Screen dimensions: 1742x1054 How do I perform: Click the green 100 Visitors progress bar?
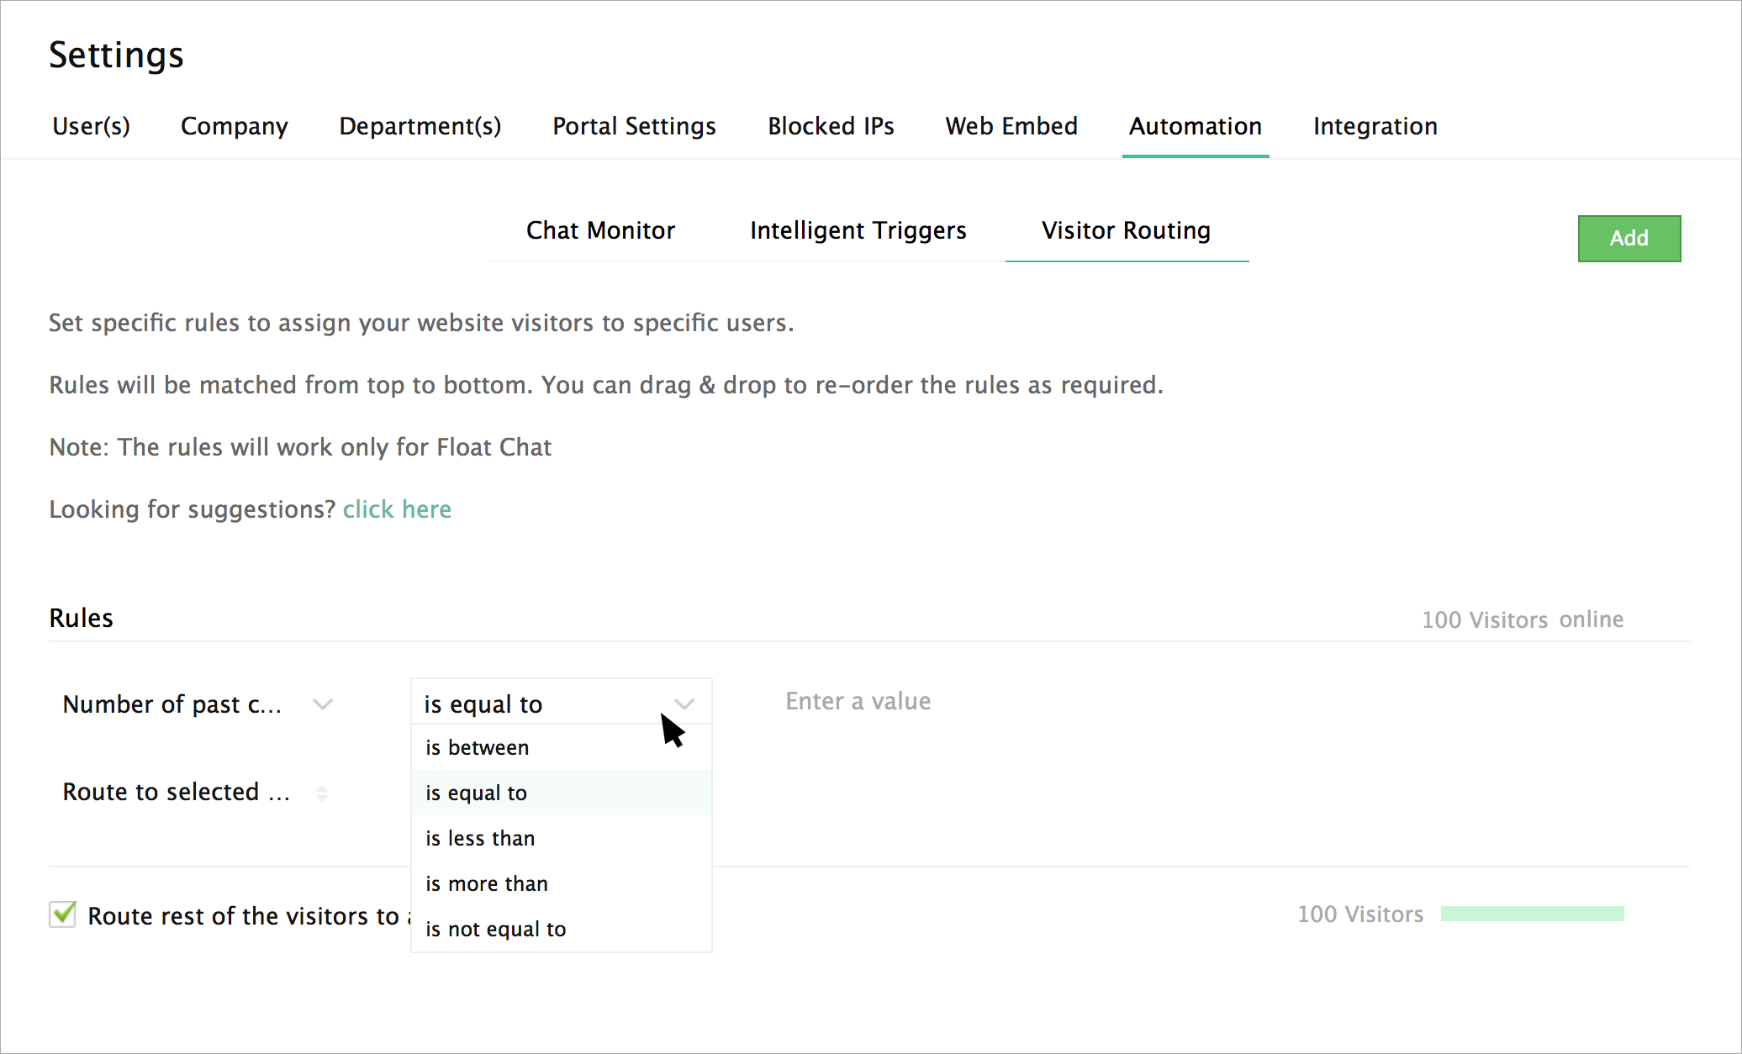point(1532,914)
